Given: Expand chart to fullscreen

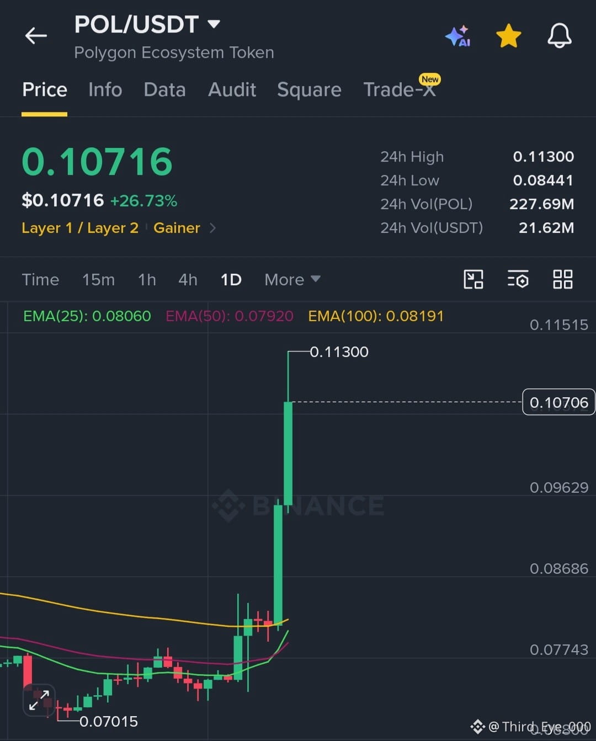Looking at the screenshot, I should pyautogui.click(x=39, y=700).
